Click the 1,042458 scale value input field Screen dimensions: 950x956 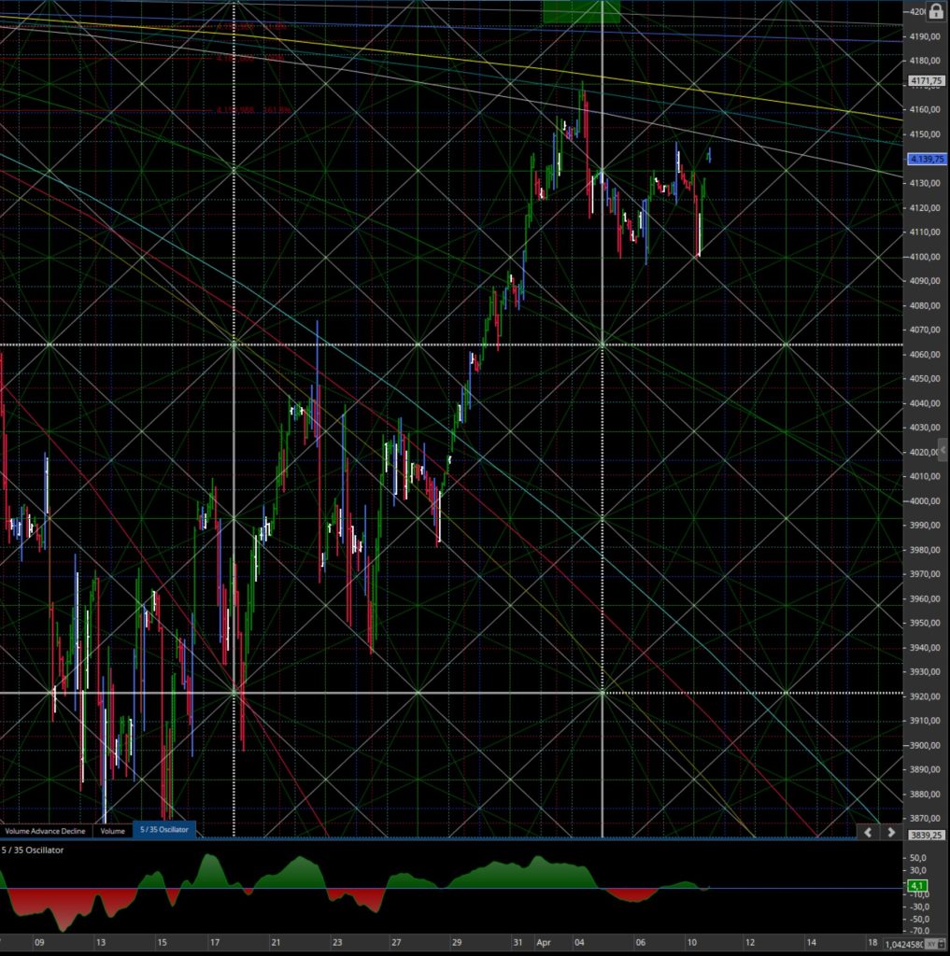point(903,945)
